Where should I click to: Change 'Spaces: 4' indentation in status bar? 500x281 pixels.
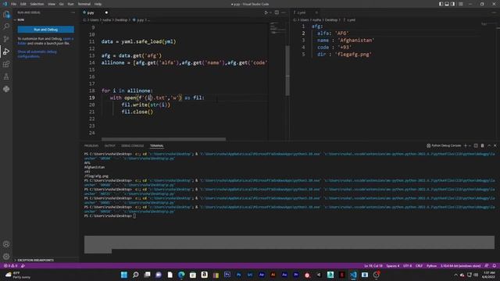pos(392,265)
